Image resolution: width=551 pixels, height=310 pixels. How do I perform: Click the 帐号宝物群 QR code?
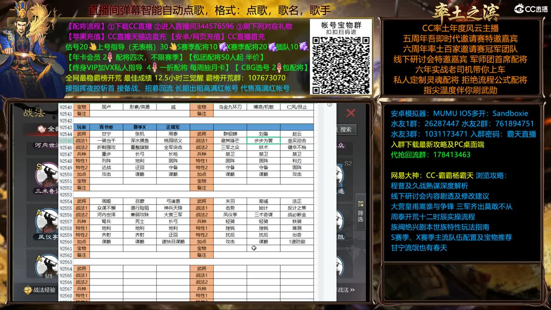341,65
